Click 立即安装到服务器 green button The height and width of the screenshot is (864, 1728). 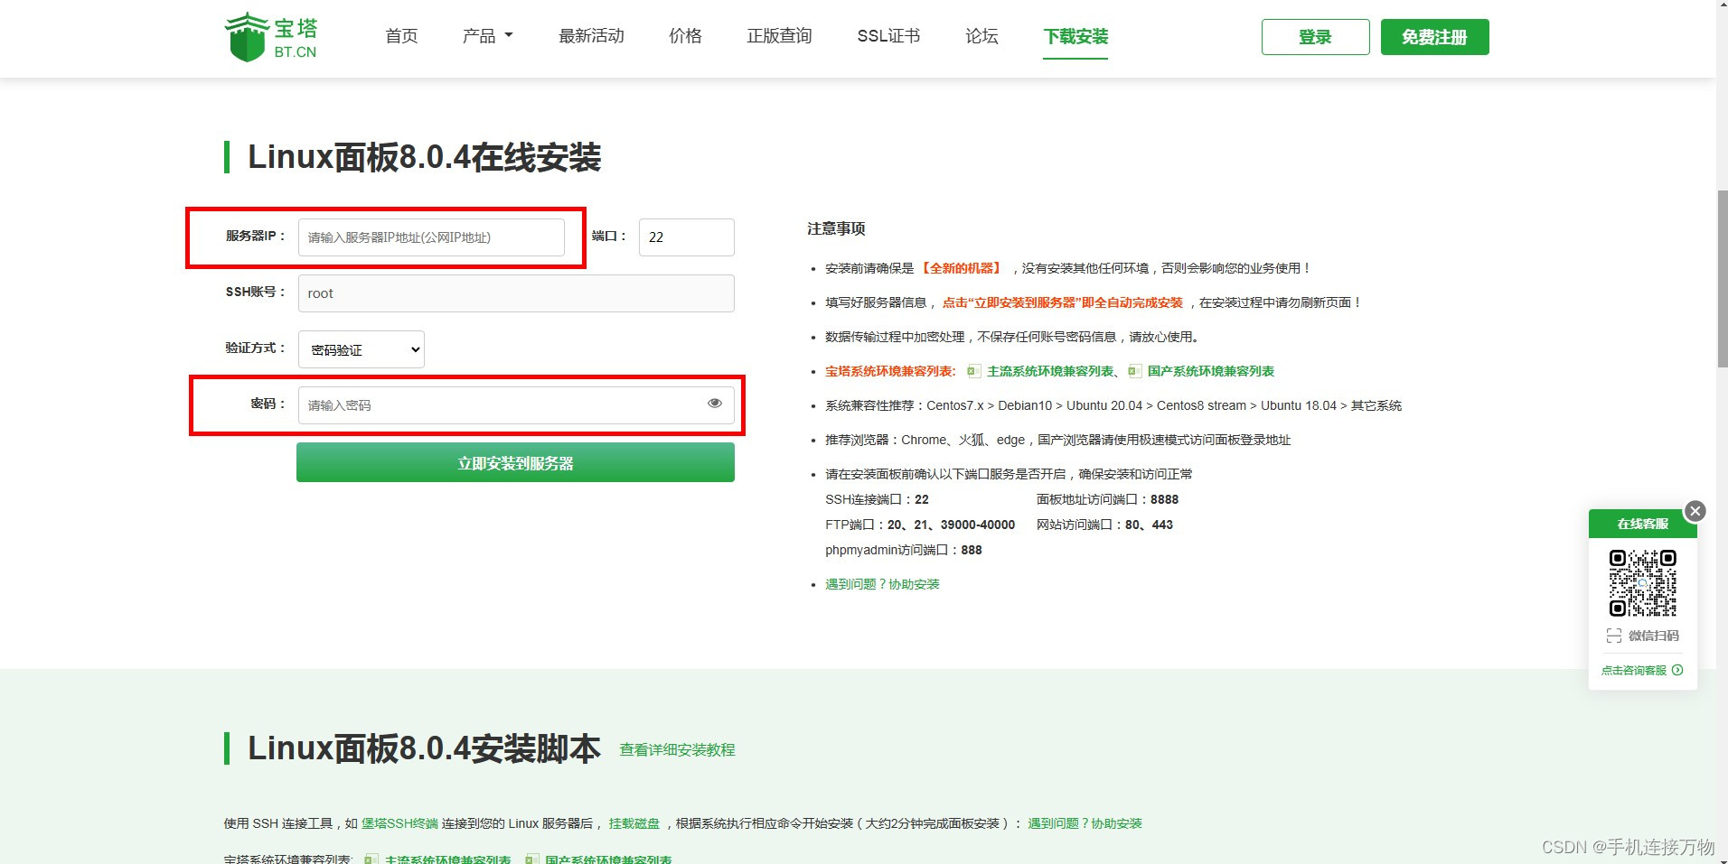coord(515,463)
